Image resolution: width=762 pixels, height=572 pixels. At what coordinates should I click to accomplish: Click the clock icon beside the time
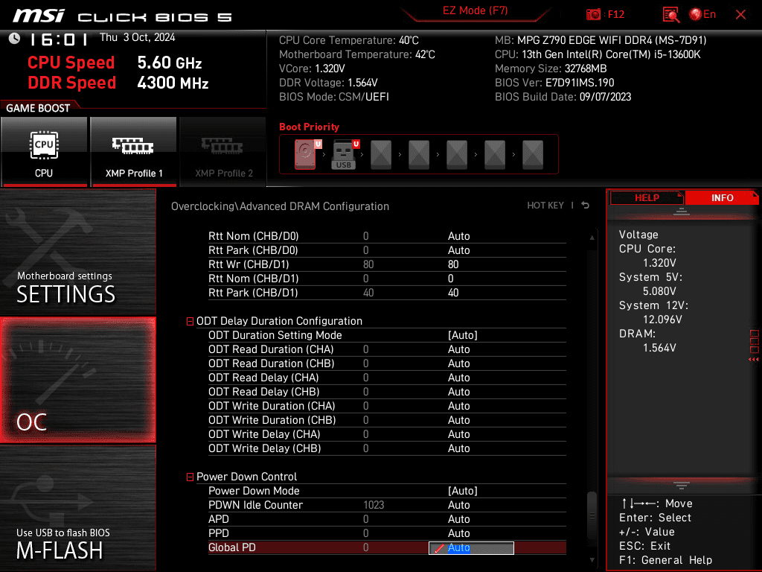pos(15,39)
